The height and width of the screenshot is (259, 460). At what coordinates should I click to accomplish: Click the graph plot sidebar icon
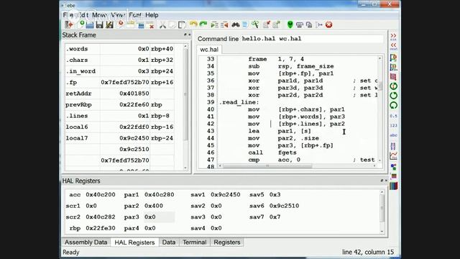pyautogui.click(x=393, y=155)
